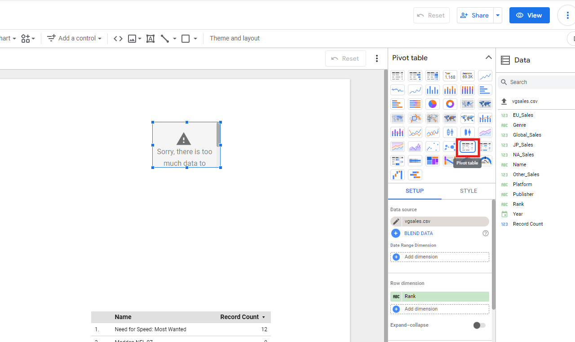Pick the scatter chart type
The image size is (575, 342).
433,147
